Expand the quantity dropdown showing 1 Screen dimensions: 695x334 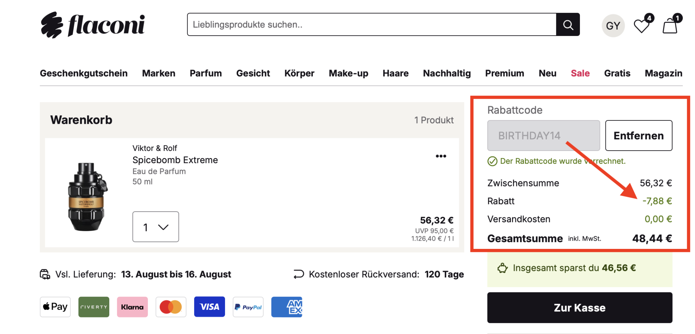tap(155, 227)
